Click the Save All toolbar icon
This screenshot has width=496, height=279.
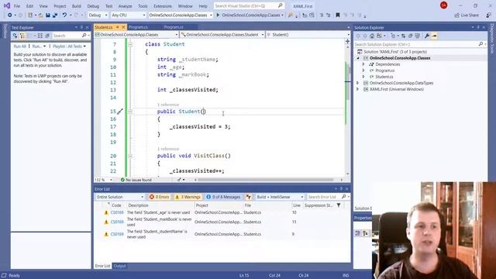pos(55,15)
